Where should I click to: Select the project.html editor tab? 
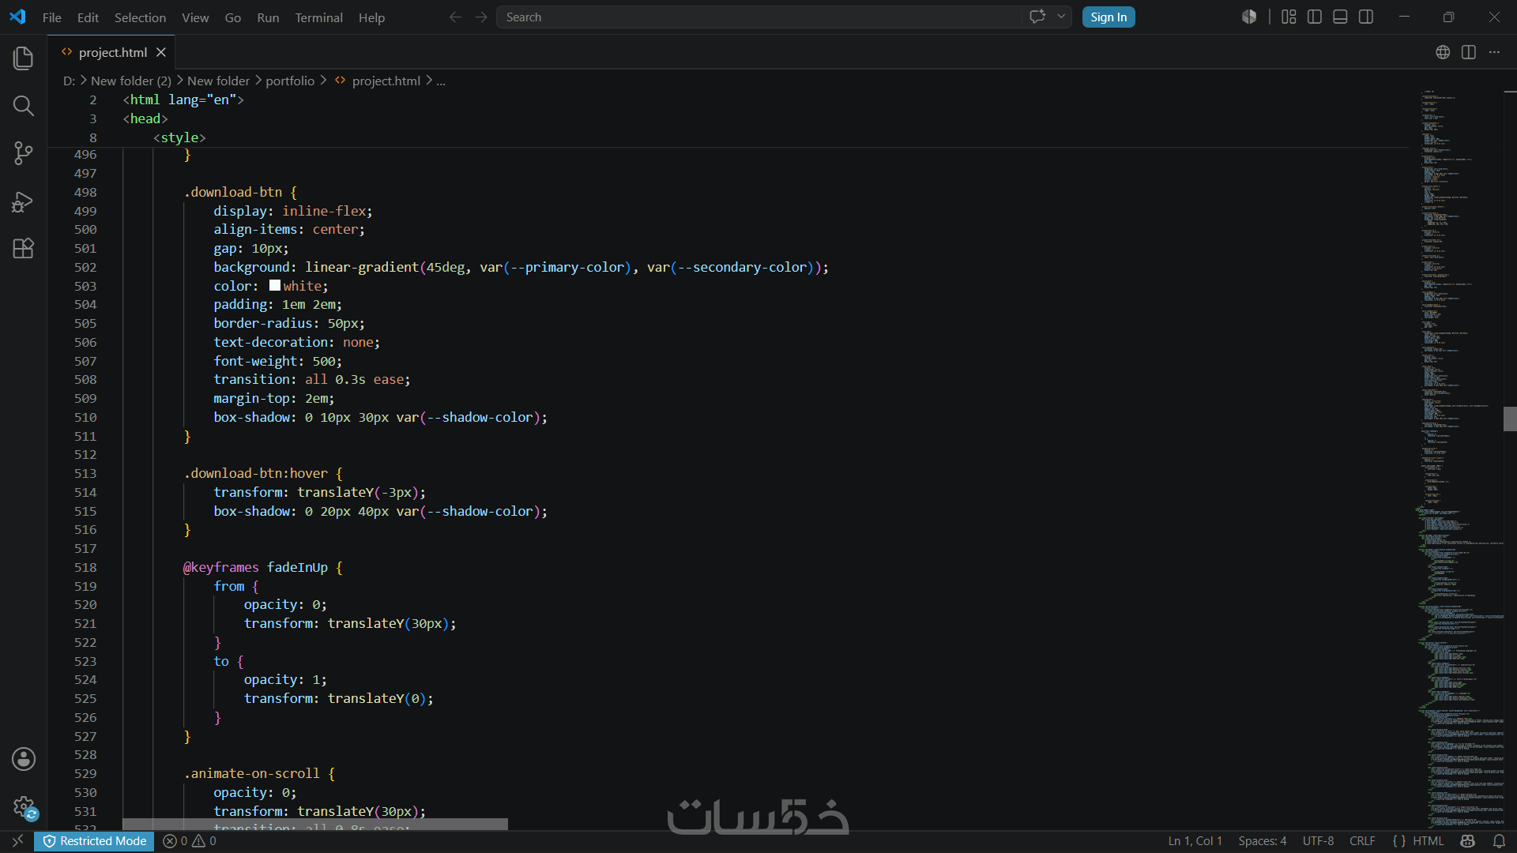click(x=112, y=52)
